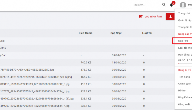192x110 pixels.
Task: Click Hạn dùng info line
Action: click(185, 55)
